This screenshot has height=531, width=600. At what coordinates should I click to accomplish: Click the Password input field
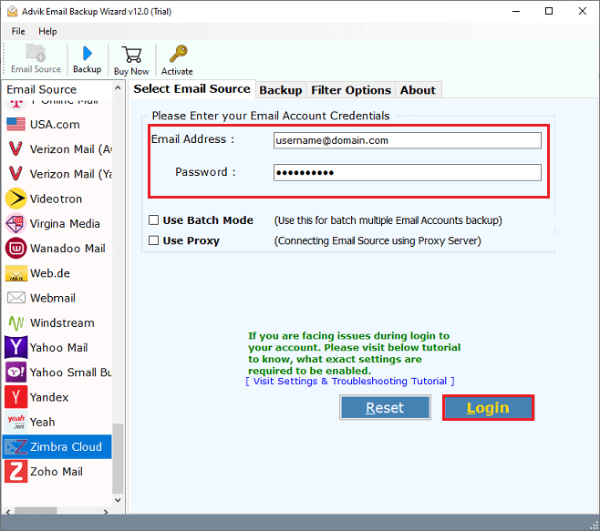407,172
